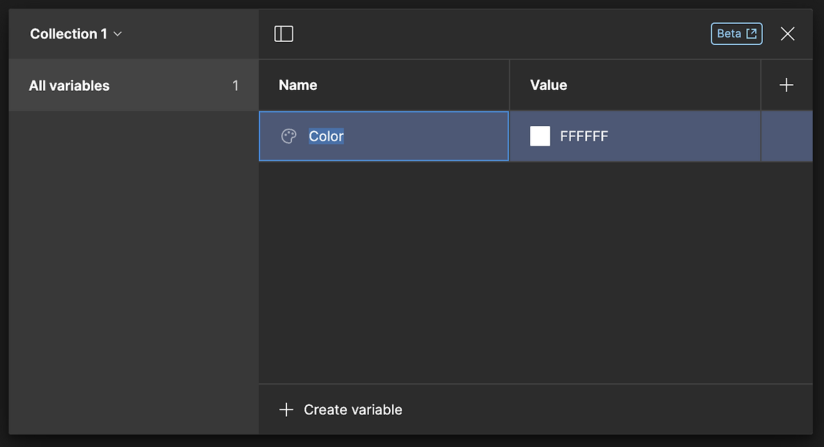
Task: Click the color palette type icon
Action: pos(289,136)
